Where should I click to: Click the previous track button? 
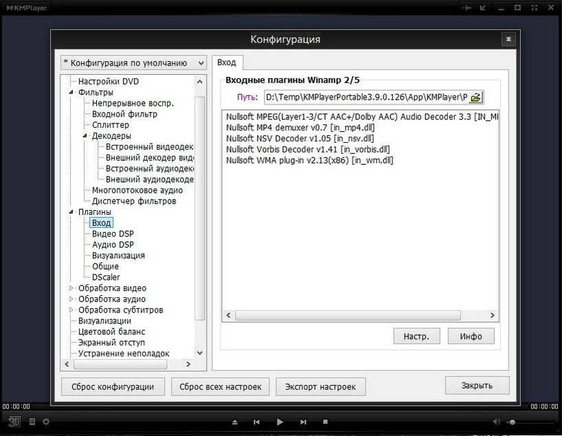pyautogui.click(x=257, y=422)
